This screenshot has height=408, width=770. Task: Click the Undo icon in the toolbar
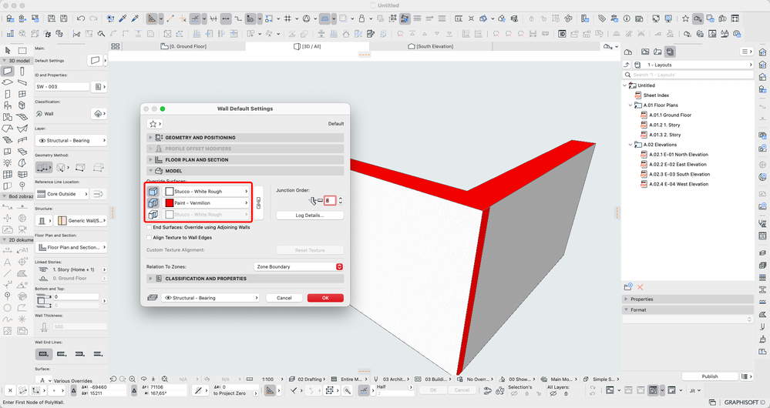click(x=80, y=18)
